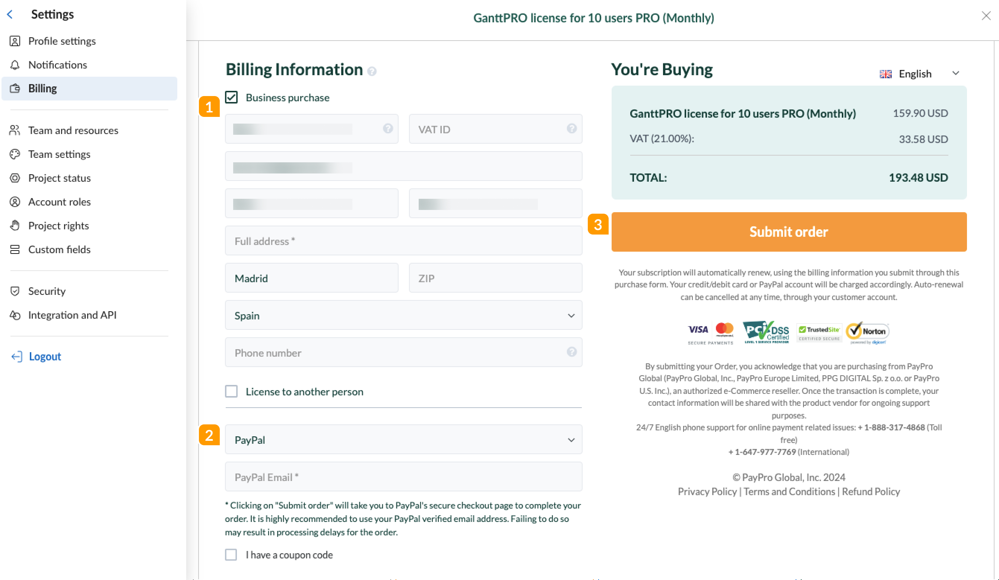Image resolution: width=999 pixels, height=580 pixels.
Task: Click the 159.90 USD license price
Action: (x=920, y=113)
